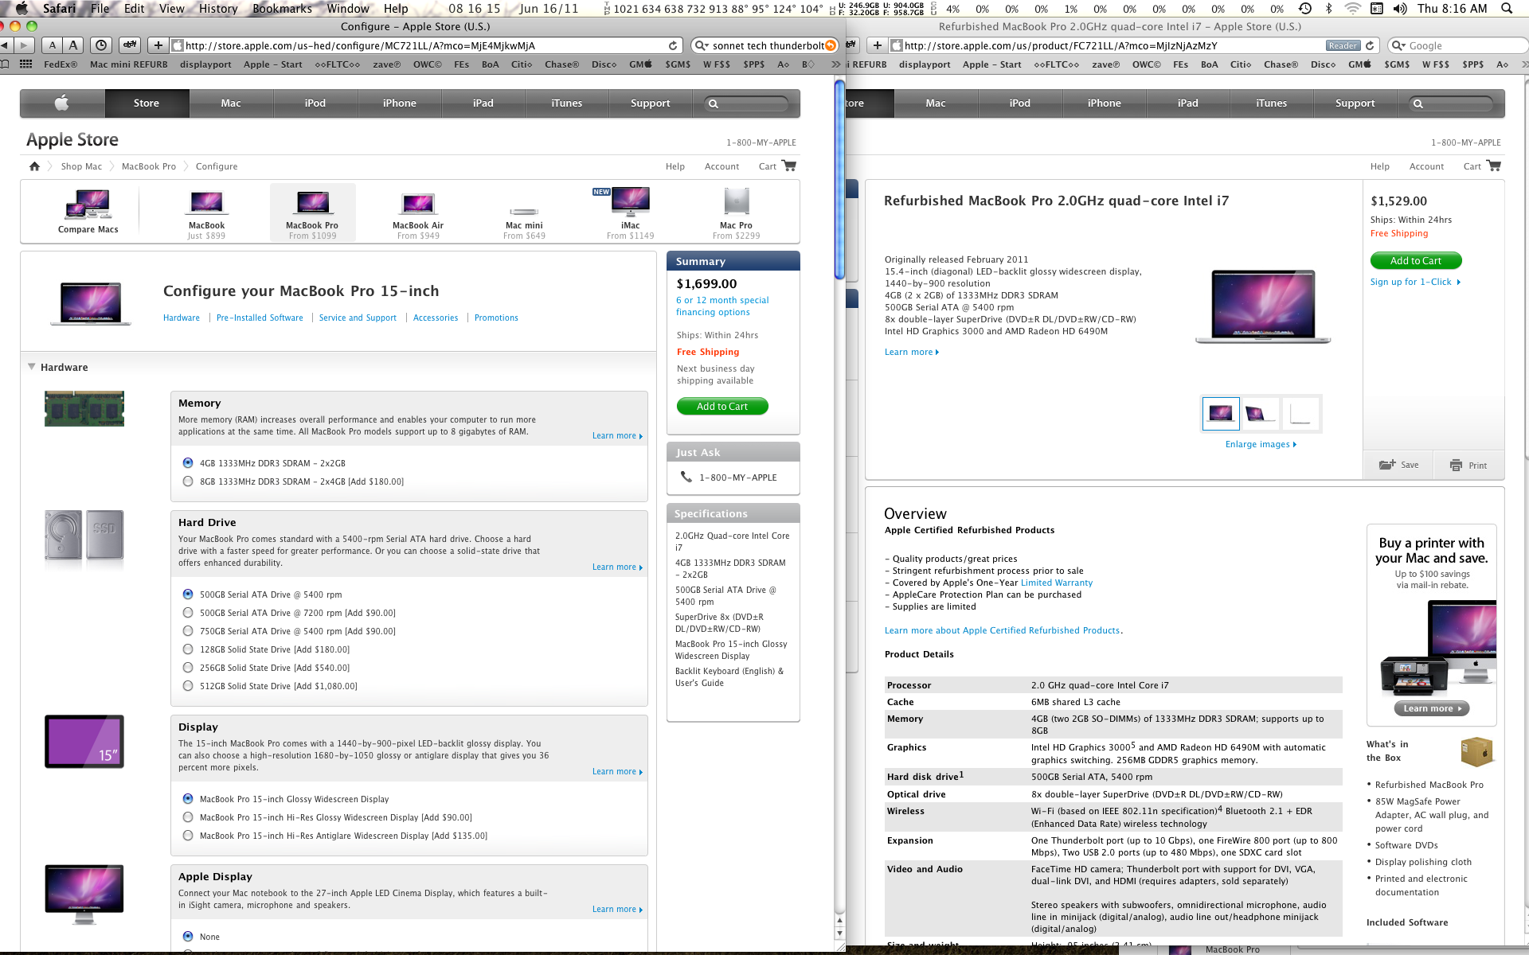The image size is (1529, 955).
Task: Select the second angled MacBook Pro thumbnail
Action: [x=1260, y=413]
